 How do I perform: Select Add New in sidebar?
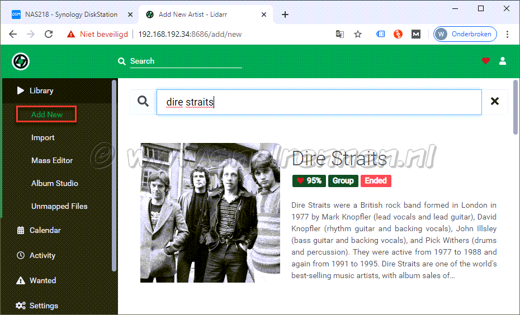tap(47, 114)
